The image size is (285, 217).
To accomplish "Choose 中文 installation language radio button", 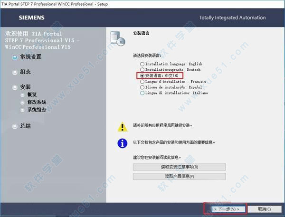I will tap(142, 75).
